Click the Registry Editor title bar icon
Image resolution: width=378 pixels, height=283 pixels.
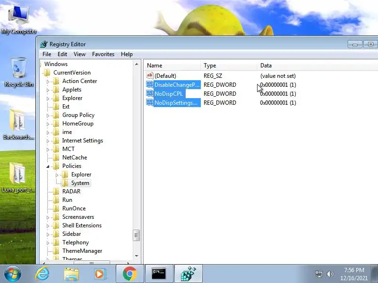pos(44,44)
